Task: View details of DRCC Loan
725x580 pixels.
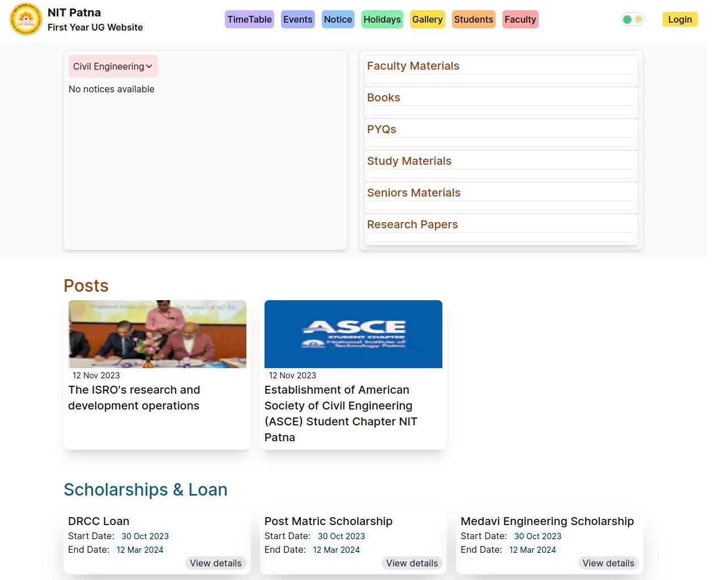Action: [216, 563]
